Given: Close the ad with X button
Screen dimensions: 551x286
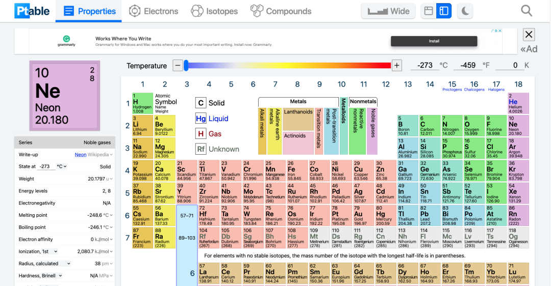Looking at the screenshot, I should [x=529, y=35].
